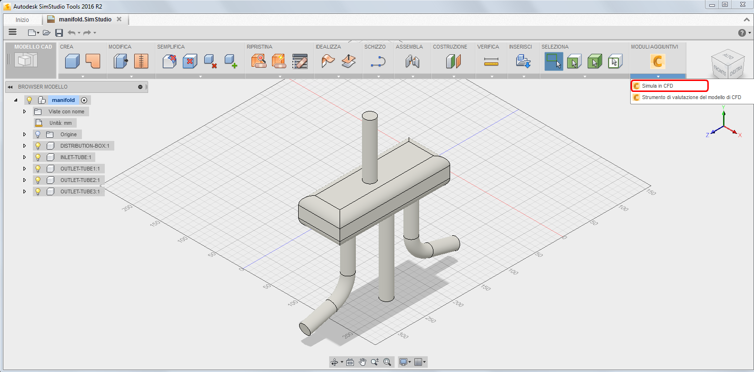Hide the DISTRIBUTION-BOX:1 component via its bulb
Image resolution: width=754 pixels, height=372 pixels.
tap(38, 146)
